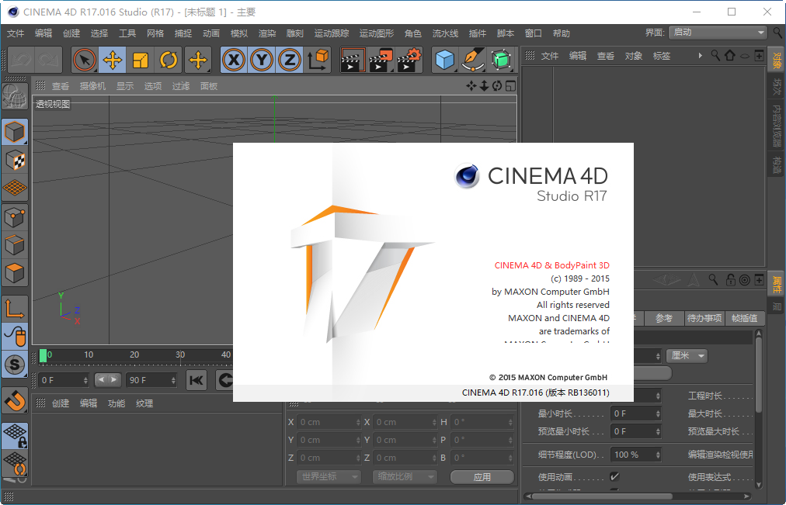The height and width of the screenshot is (505, 786).
Task: Activate the Scale tool
Action: coord(140,60)
